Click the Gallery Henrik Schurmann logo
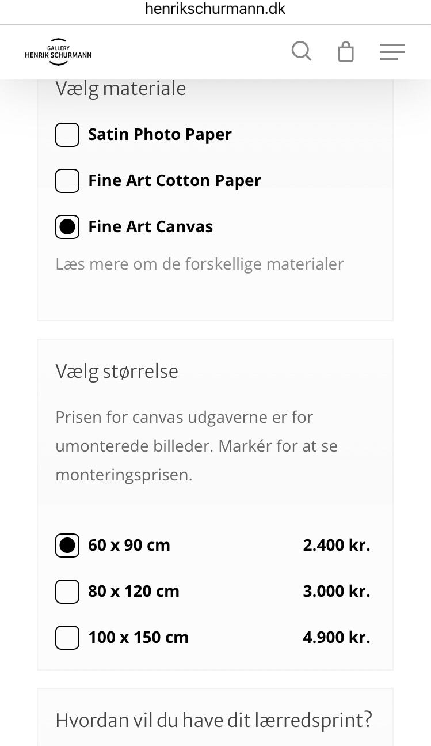 point(57,51)
